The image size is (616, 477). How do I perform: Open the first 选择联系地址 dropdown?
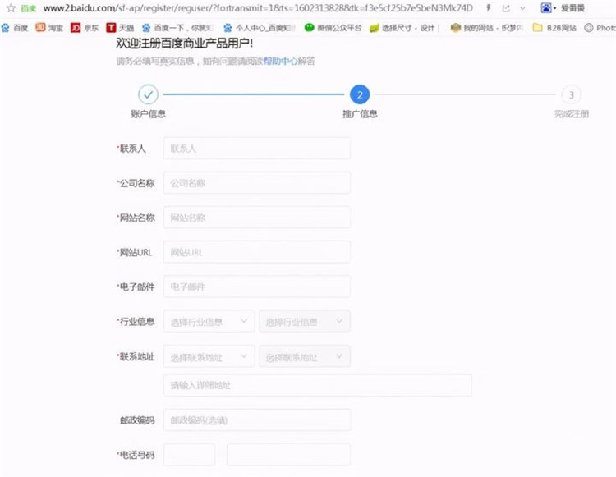pyautogui.click(x=209, y=357)
